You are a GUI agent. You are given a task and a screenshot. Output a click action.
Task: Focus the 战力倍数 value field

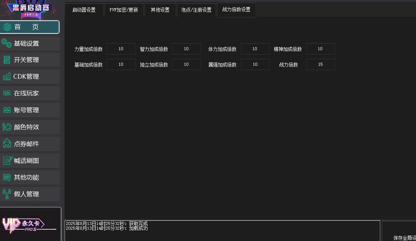click(320, 65)
